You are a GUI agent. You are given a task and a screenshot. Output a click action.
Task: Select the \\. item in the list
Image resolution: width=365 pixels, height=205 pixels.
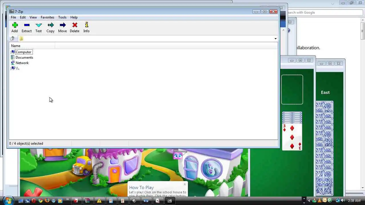click(x=15, y=68)
